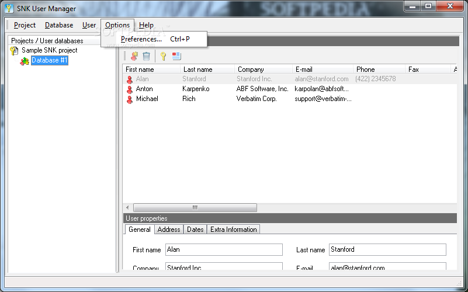Click the yellow key generate icon
This screenshot has height=292, width=468.
point(163,56)
